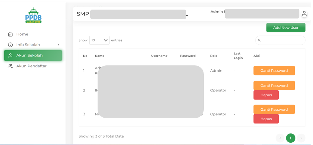This screenshot has height=145, width=313.
Task: Open the user profile icon in header
Action: (304, 14)
